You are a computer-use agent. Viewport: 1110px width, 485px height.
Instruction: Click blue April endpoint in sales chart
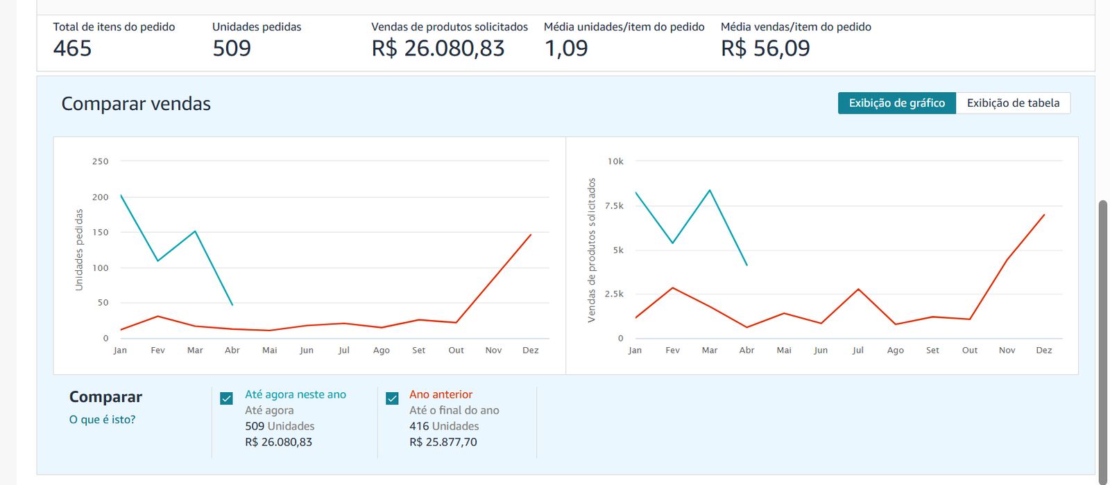747,265
